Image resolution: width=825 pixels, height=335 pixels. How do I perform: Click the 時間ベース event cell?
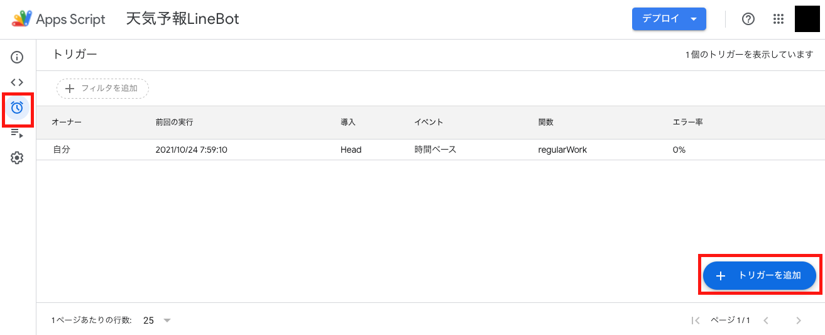click(435, 150)
